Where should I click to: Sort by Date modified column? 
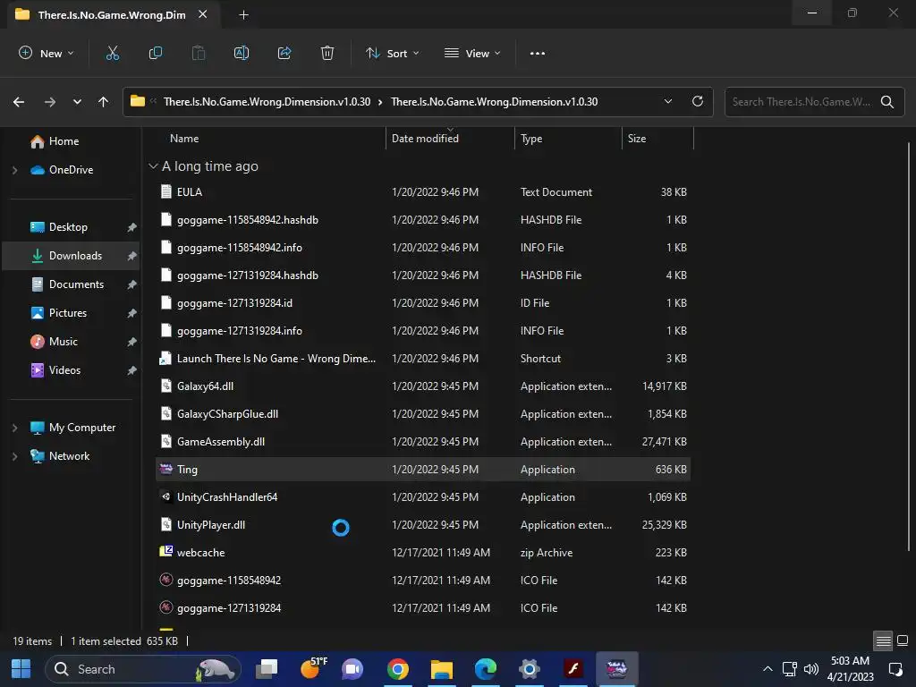click(x=425, y=139)
